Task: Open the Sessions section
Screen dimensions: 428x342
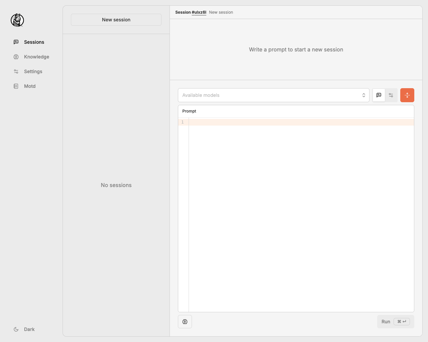Action: [29, 42]
